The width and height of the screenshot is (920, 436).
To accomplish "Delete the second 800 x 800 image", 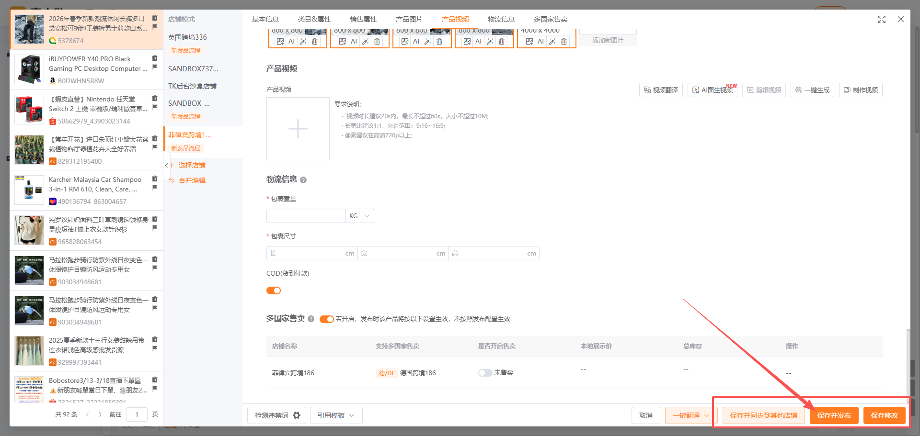I will [377, 42].
